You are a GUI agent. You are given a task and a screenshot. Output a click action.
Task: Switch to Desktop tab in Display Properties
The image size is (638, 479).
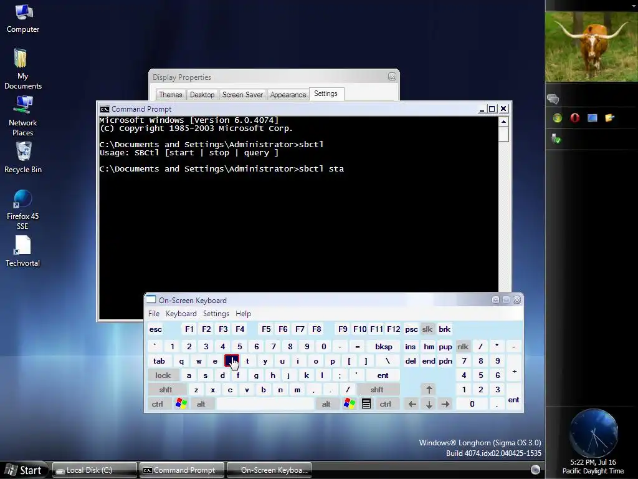click(x=202, y=95)
